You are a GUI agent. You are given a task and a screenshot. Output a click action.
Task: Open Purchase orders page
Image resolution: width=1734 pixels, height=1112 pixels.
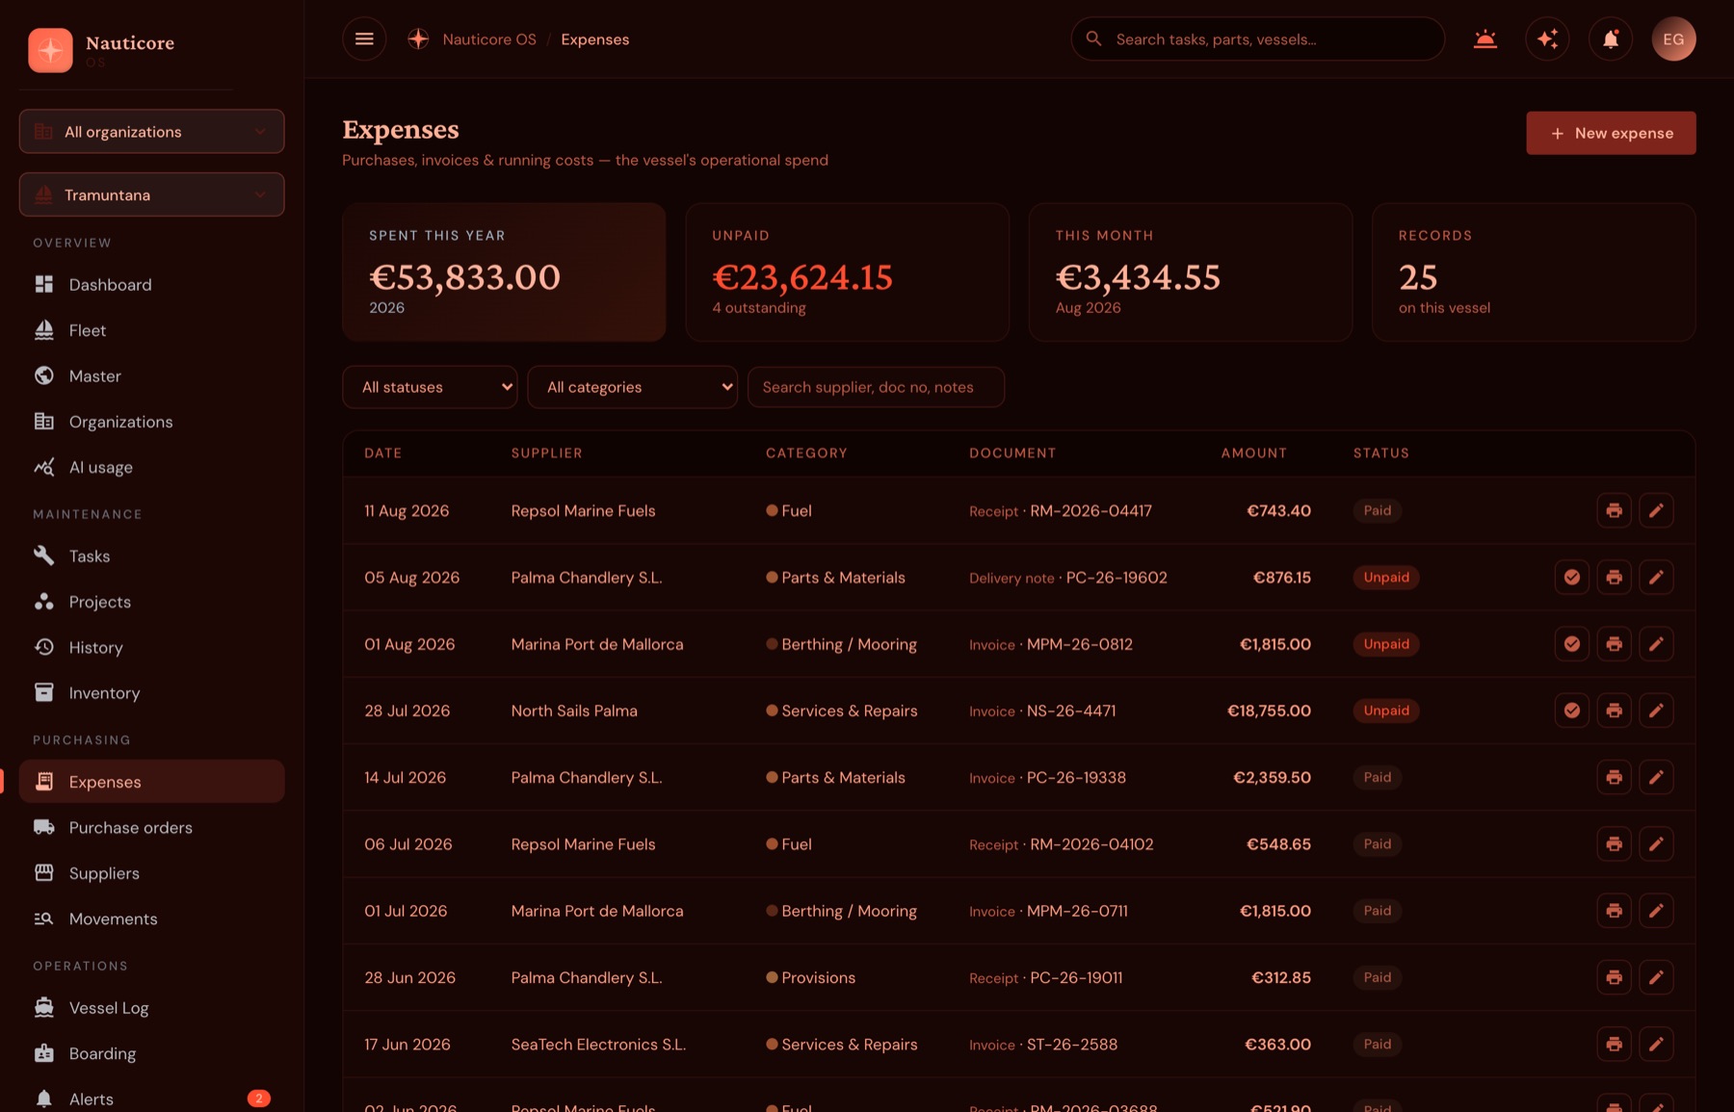(x=151, y=828)
